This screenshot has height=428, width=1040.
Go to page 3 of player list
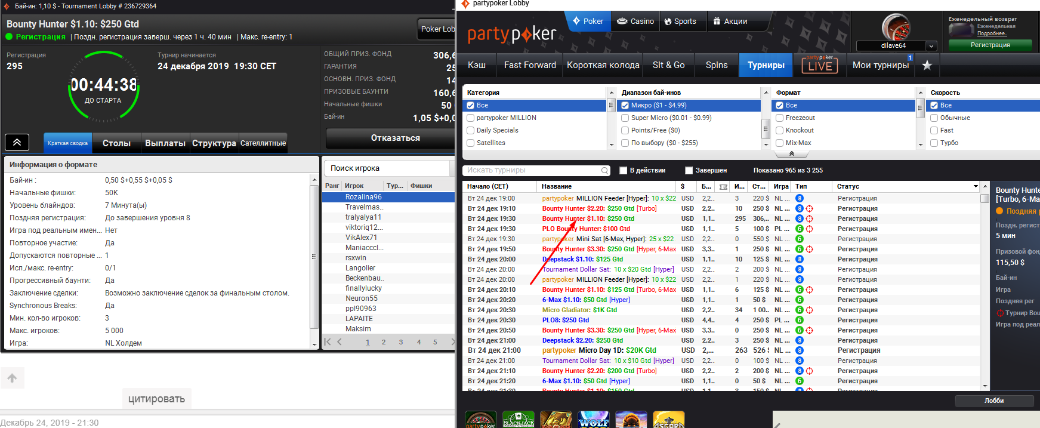tap(401, 342)
